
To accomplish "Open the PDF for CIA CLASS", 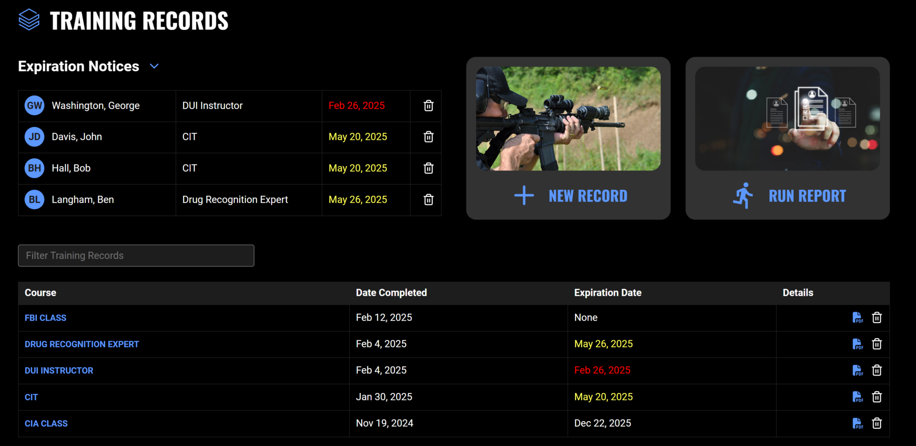I will click(857, 424).
